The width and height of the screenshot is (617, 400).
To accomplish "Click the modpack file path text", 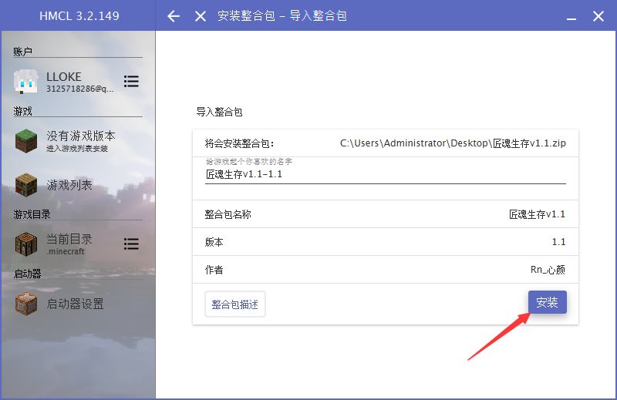I will tap(453, 143).
